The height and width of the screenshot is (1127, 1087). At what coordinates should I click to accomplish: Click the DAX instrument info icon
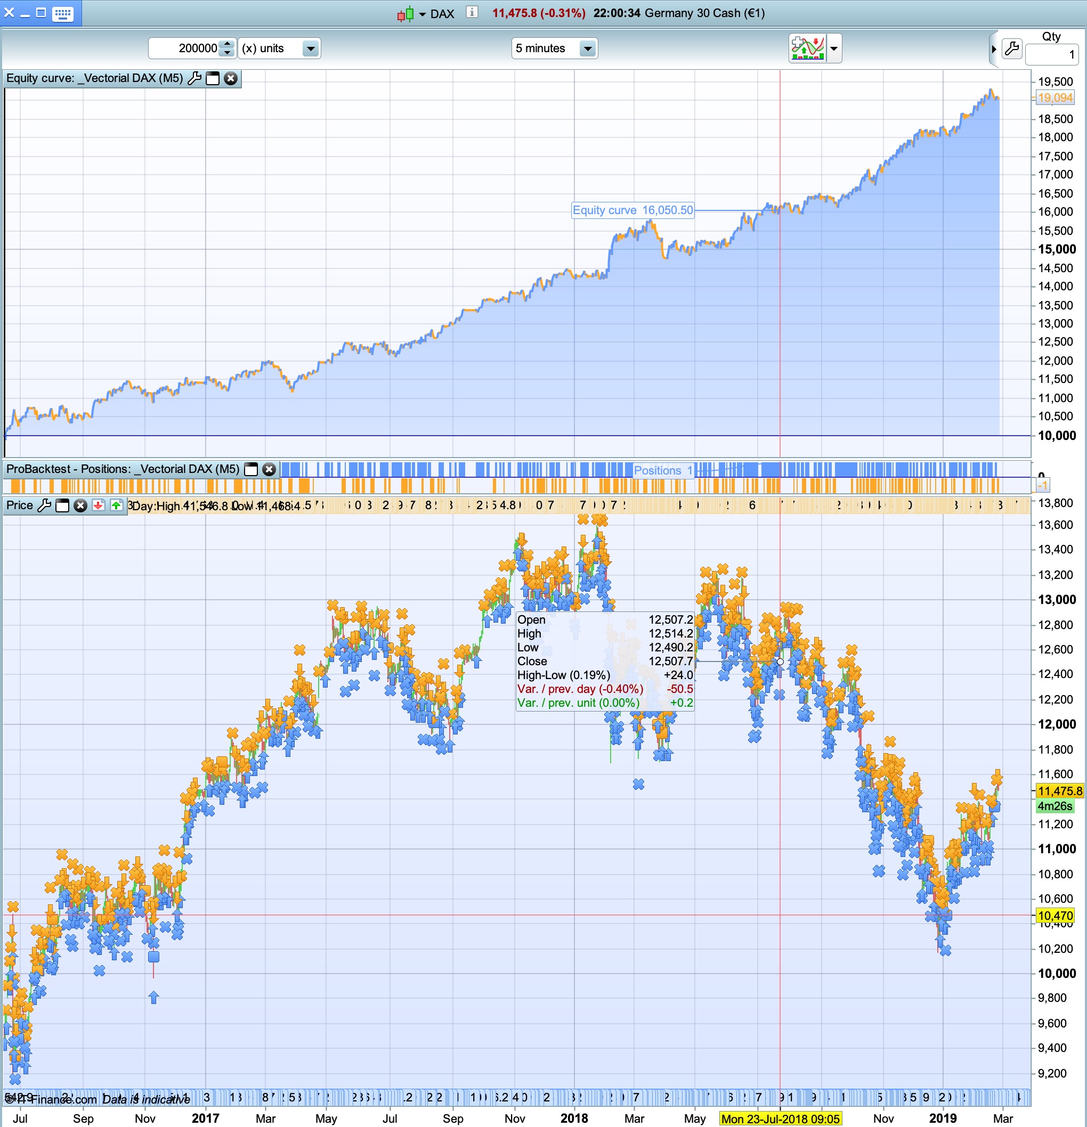tap(472, 13)
